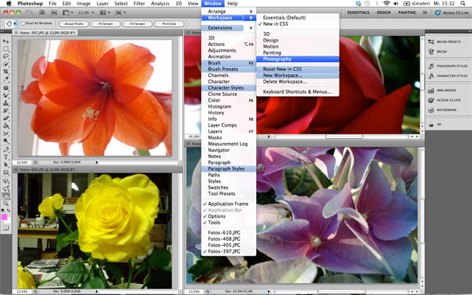Choose Reset New in CS5

coord(298,69)
